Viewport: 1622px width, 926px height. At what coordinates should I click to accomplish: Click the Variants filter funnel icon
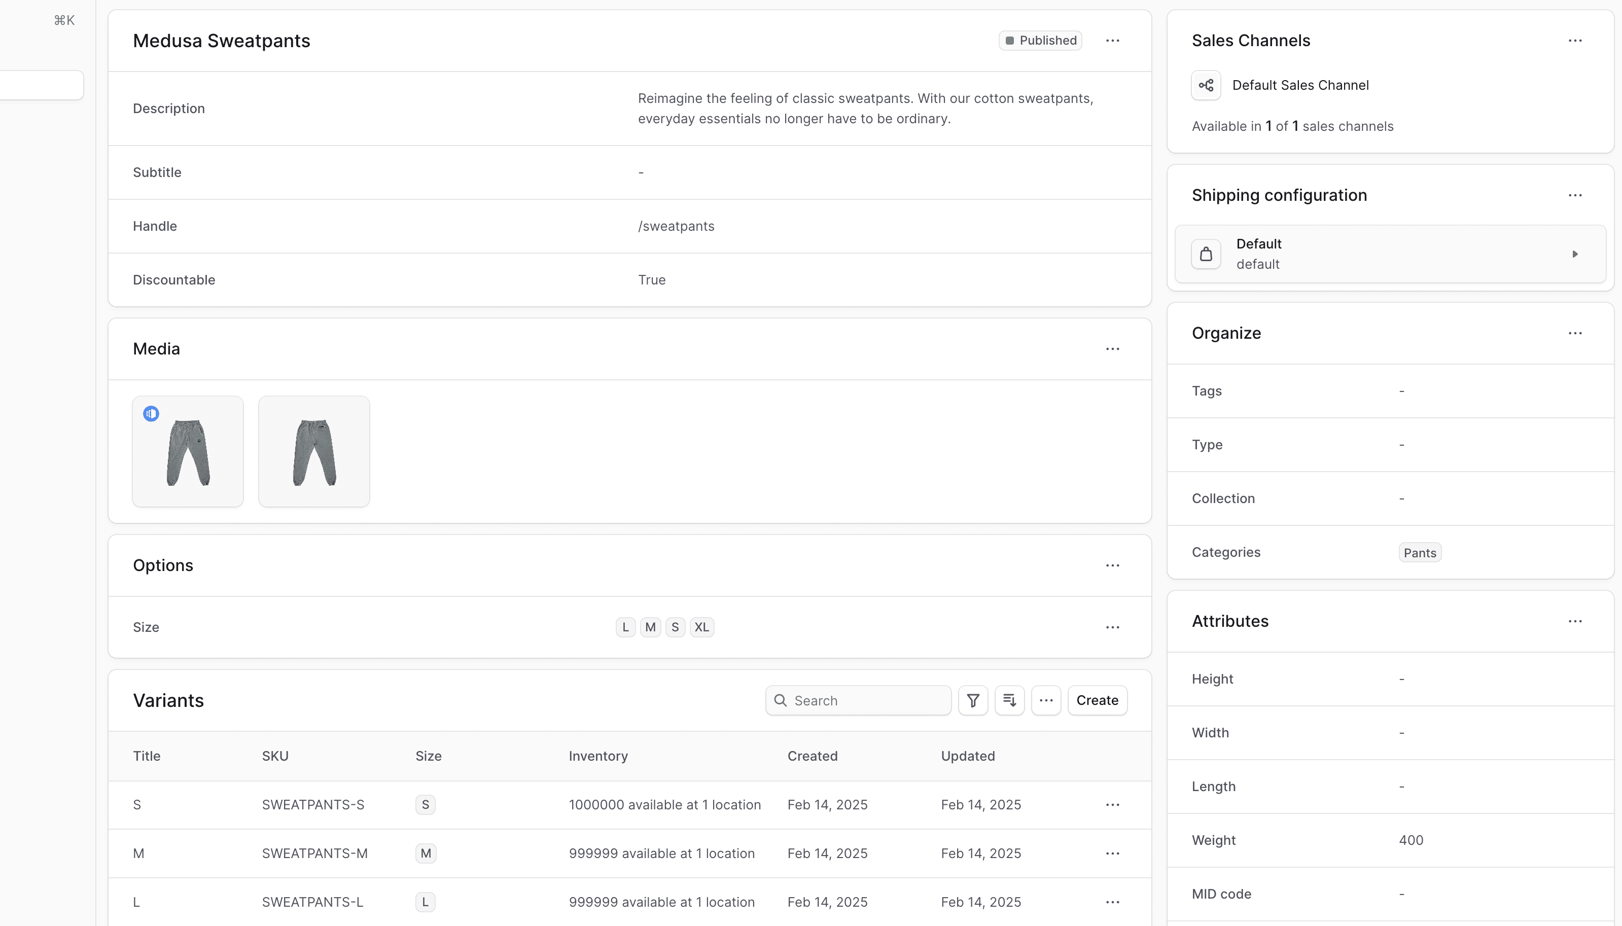pyautogui.click(x=973, y=700)
